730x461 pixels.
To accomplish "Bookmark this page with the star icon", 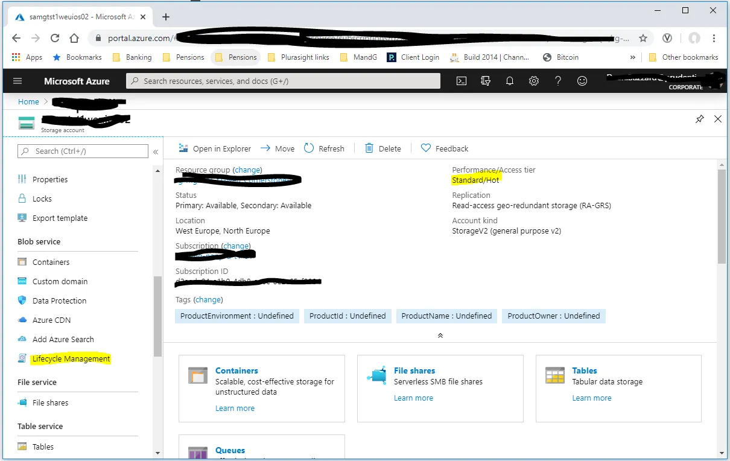I will click(x=643, y=38).
